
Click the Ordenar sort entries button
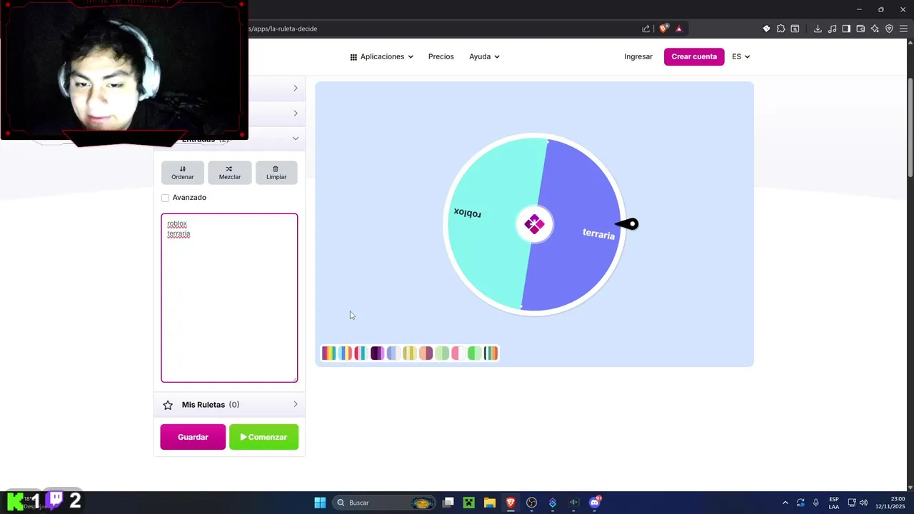pyautogui.click(x=182, y=172)
